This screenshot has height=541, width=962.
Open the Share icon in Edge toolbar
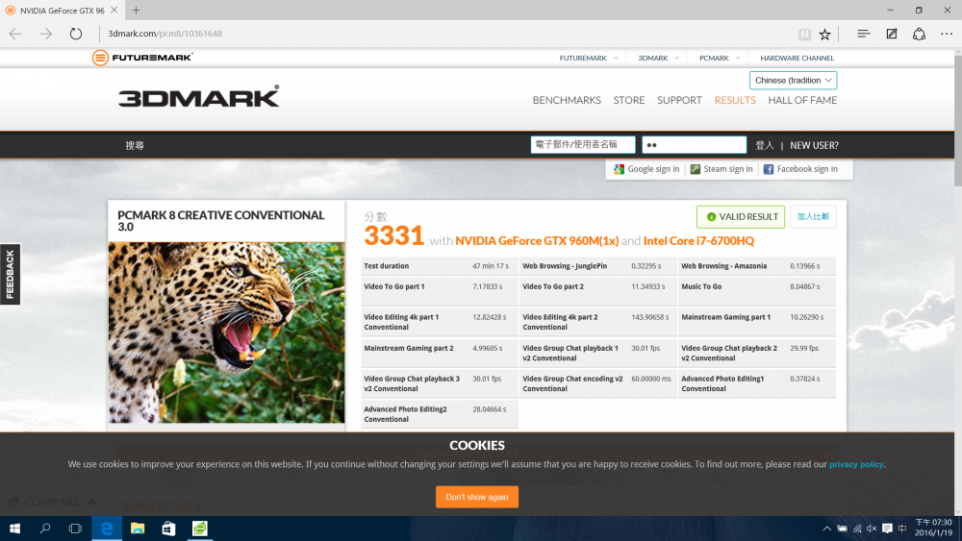(919, 34)
